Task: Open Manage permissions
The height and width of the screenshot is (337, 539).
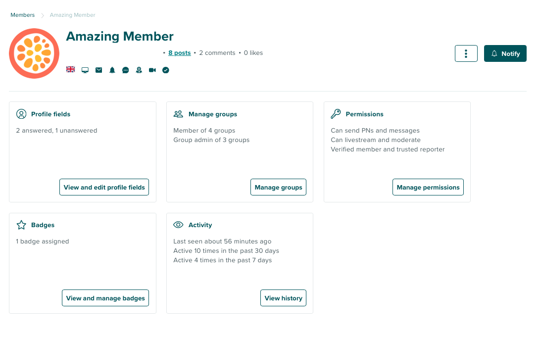Action: [428, 187]
